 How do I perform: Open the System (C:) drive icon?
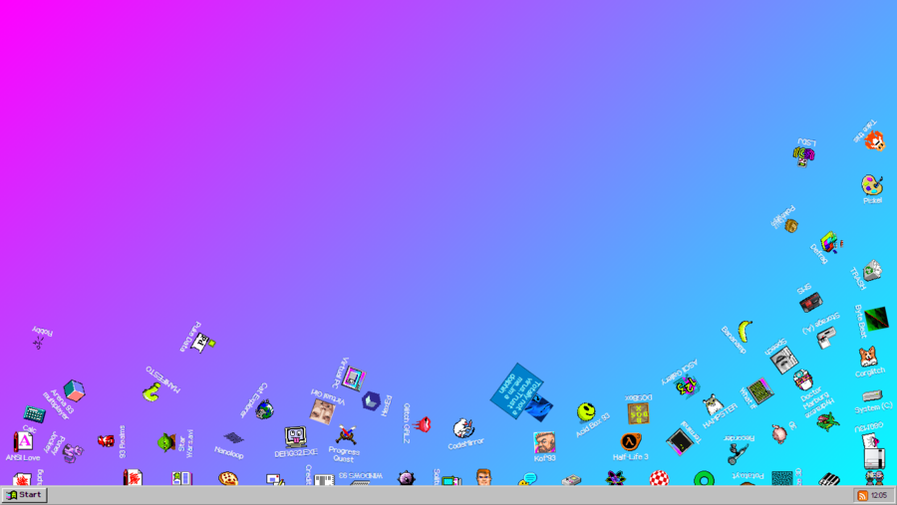click(872, 394)
